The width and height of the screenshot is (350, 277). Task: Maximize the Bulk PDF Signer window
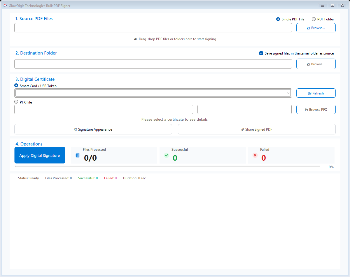(332, 6)
